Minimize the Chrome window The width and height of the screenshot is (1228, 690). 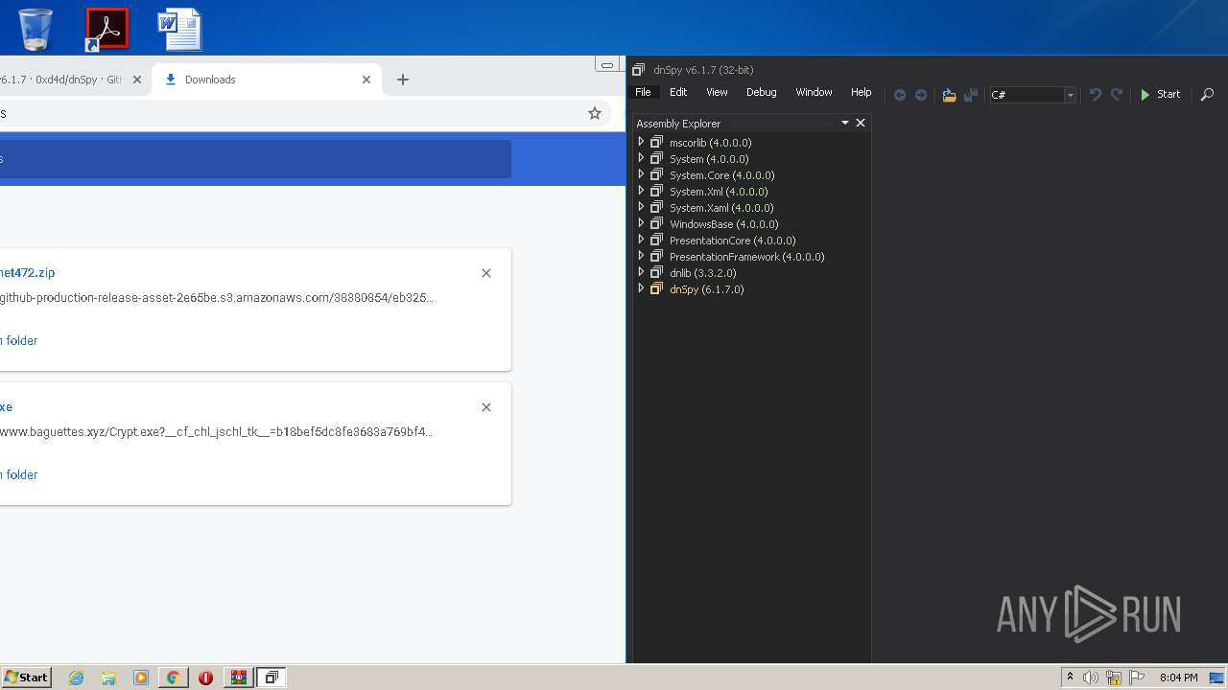(607, 64)
